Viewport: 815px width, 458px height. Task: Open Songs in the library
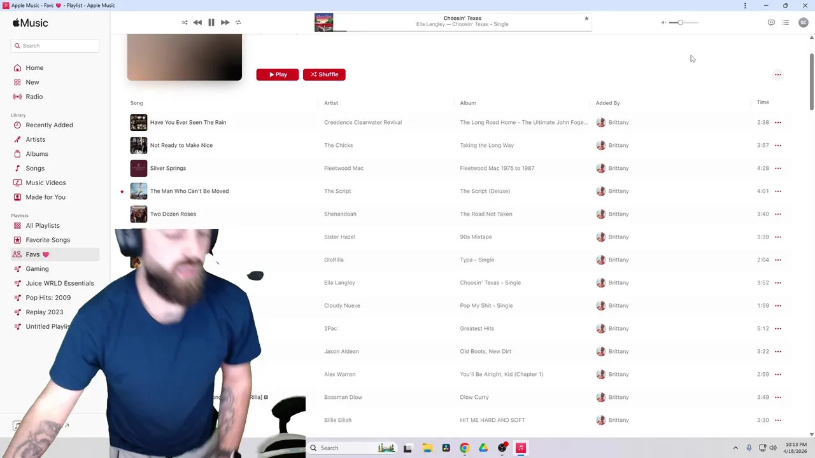click(35, 169)
